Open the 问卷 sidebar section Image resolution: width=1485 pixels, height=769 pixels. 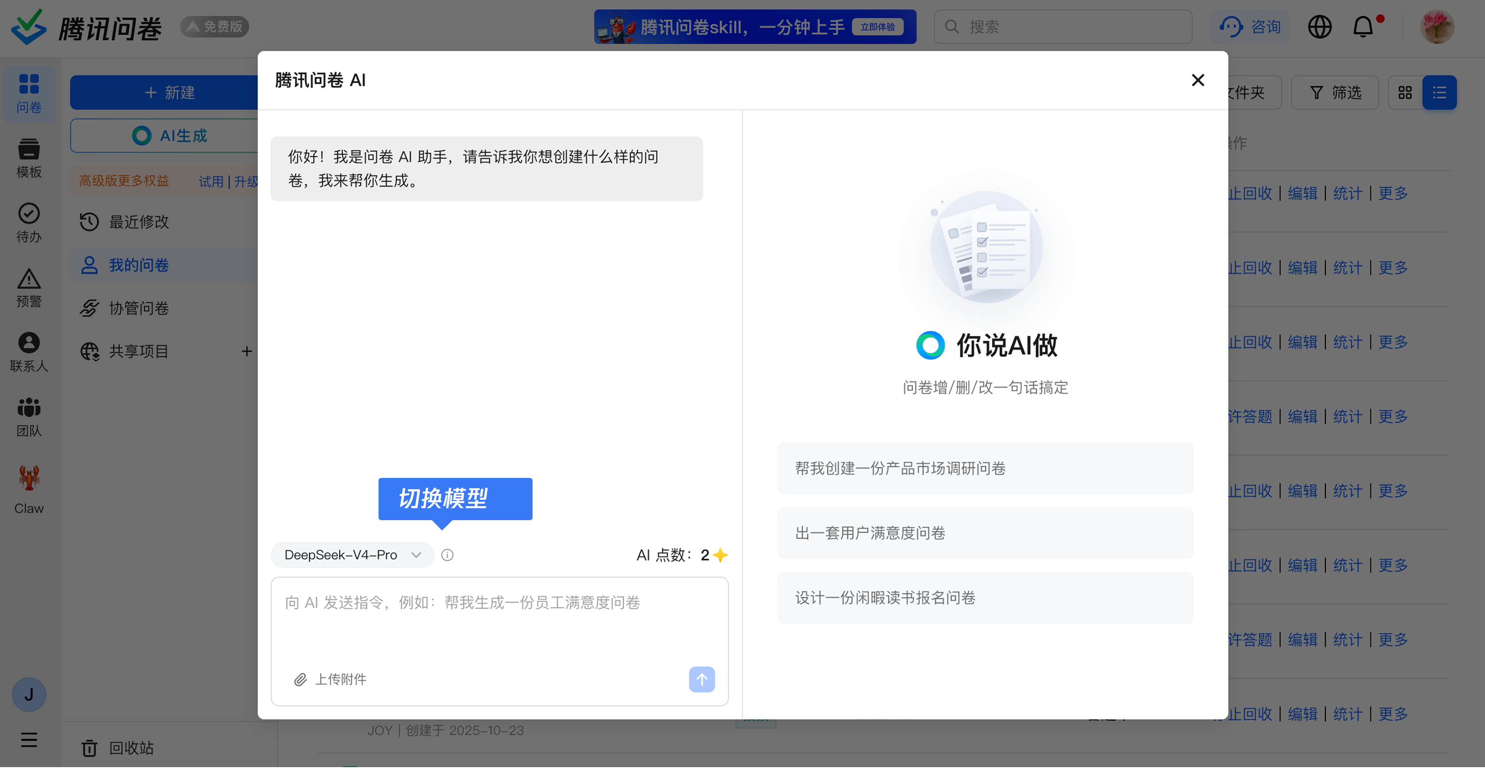(x=29, y=94)
